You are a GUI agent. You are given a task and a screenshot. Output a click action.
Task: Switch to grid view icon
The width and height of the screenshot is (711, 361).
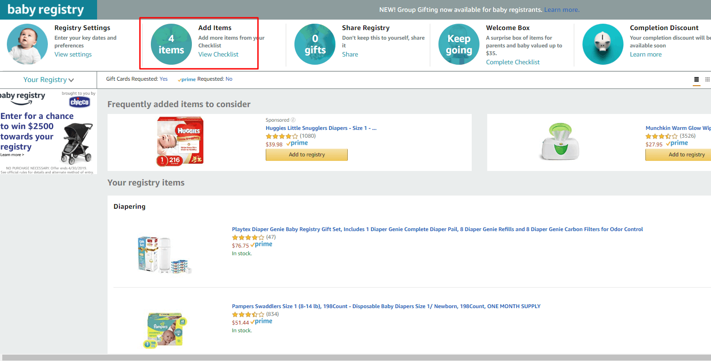pos(707,79)
